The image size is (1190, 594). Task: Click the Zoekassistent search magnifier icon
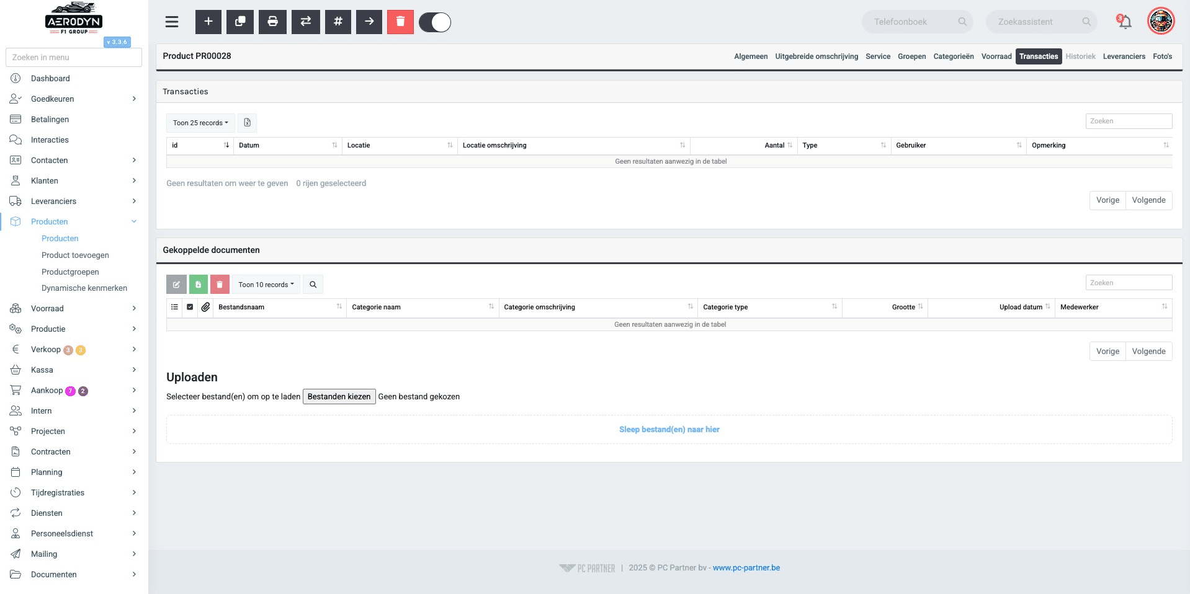point(1086,22)
